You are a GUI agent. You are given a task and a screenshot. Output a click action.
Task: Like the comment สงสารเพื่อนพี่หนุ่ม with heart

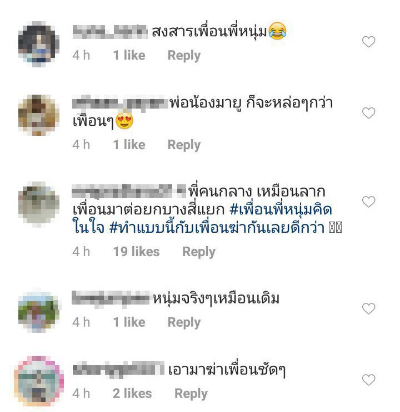[x=368, y=42]
